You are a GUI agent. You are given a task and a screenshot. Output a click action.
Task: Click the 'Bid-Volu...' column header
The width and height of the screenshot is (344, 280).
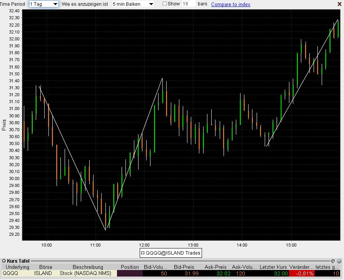(x=155, y=267)
